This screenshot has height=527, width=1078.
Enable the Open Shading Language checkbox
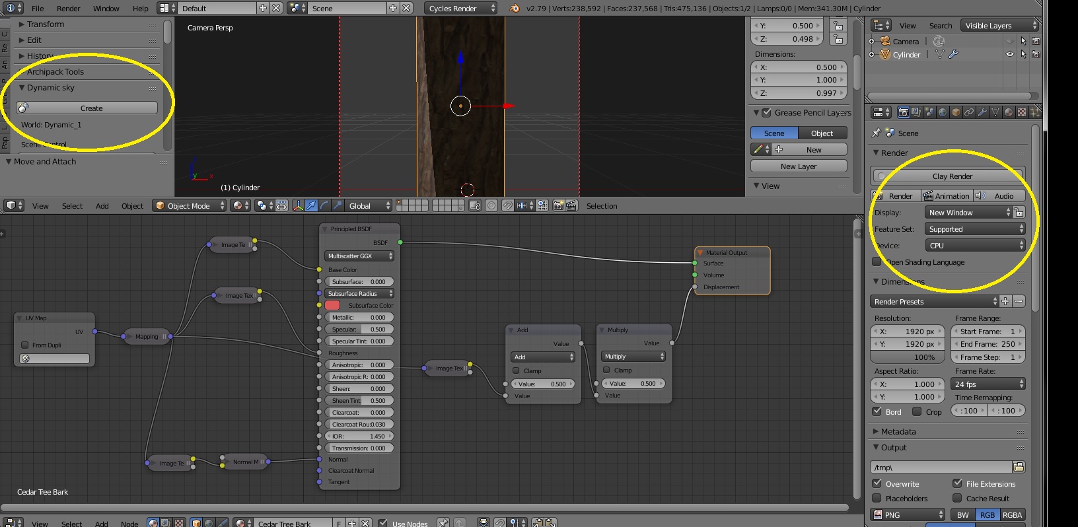(877, 262)
